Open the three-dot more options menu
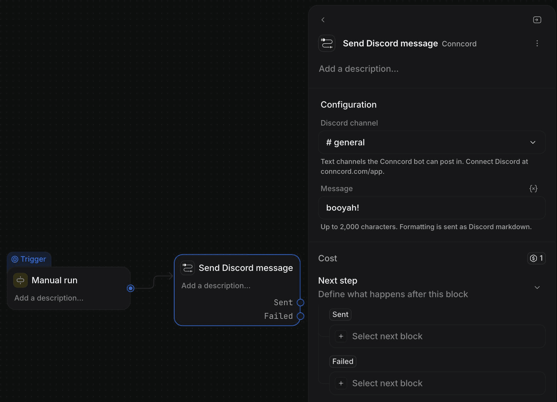 point(537,43)
